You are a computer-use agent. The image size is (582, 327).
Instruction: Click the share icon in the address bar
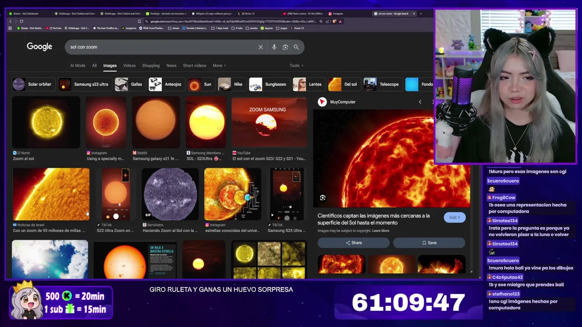(x=327, y=21)
